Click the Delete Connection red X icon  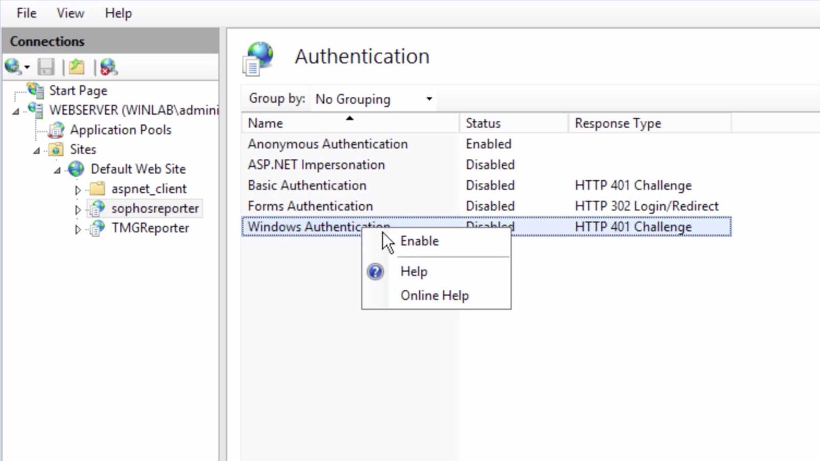(107, 67)
